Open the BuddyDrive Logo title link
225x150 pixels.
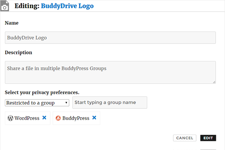click(67, 6)
